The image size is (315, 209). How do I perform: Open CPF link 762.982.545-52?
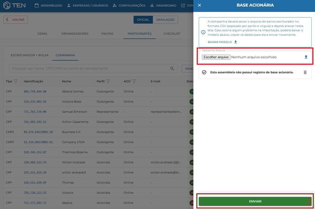coord(35,122)
